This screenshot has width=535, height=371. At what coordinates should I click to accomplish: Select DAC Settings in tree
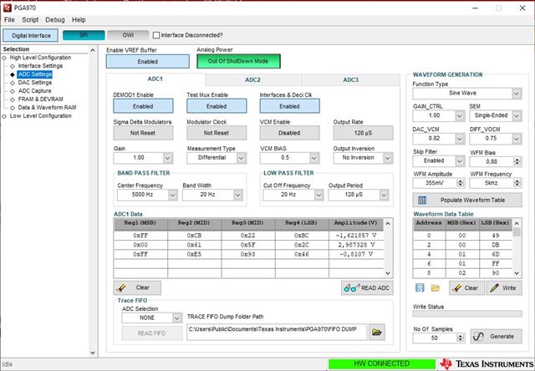(35, 83)
